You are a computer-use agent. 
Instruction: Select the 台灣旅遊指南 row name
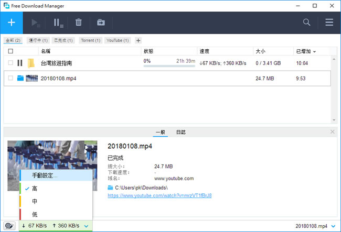[56, 63]
